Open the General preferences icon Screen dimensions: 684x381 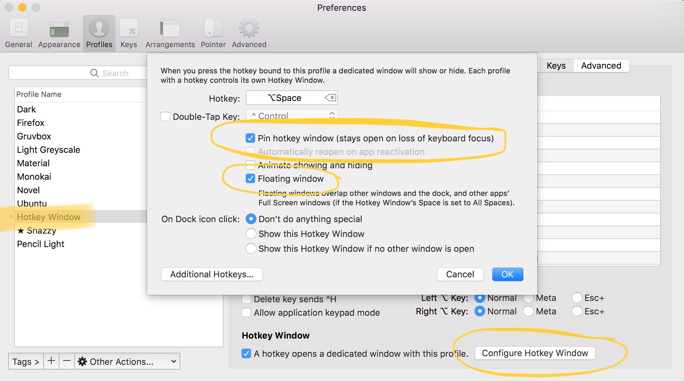coord(19,28)
